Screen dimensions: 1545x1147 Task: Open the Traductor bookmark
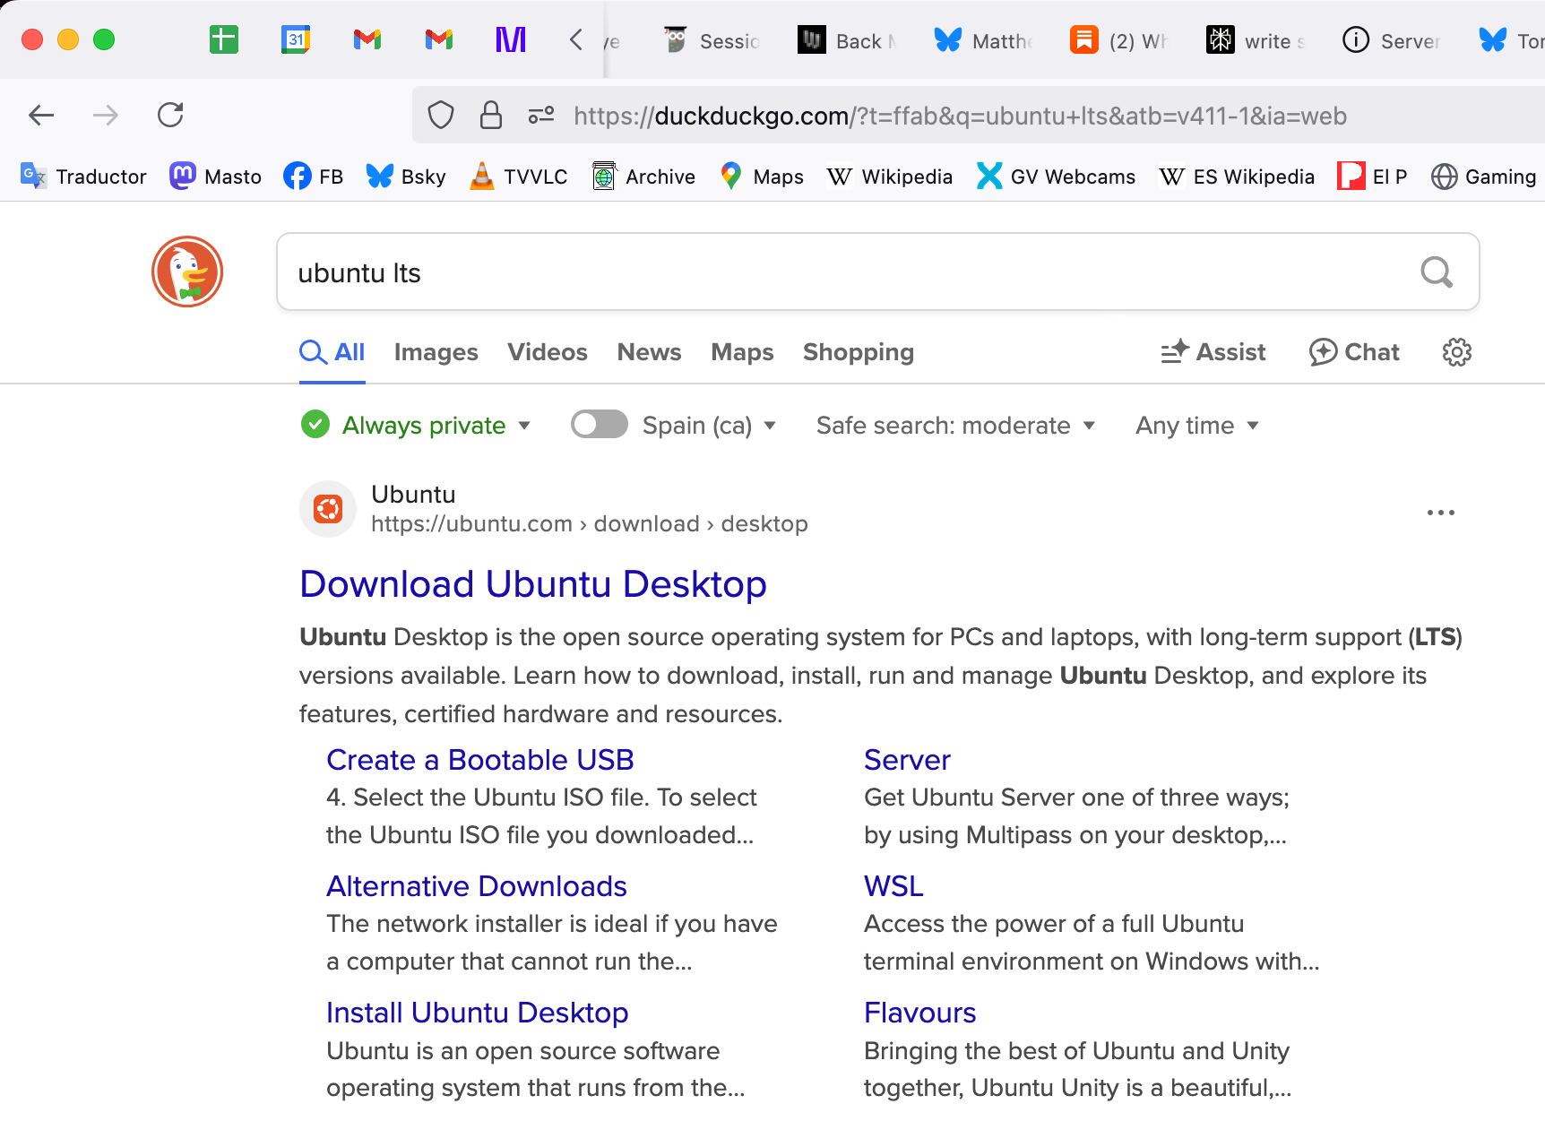(83, 177)
